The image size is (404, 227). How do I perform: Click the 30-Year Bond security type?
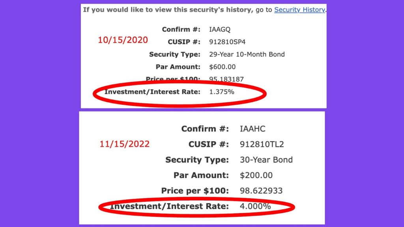(266, 160)
